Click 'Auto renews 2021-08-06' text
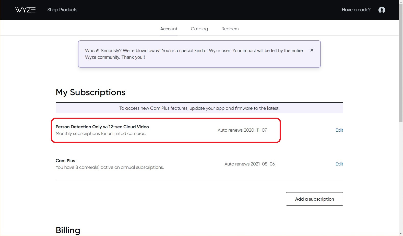Screen dimensions: 403x236 (x=250, y=164)
